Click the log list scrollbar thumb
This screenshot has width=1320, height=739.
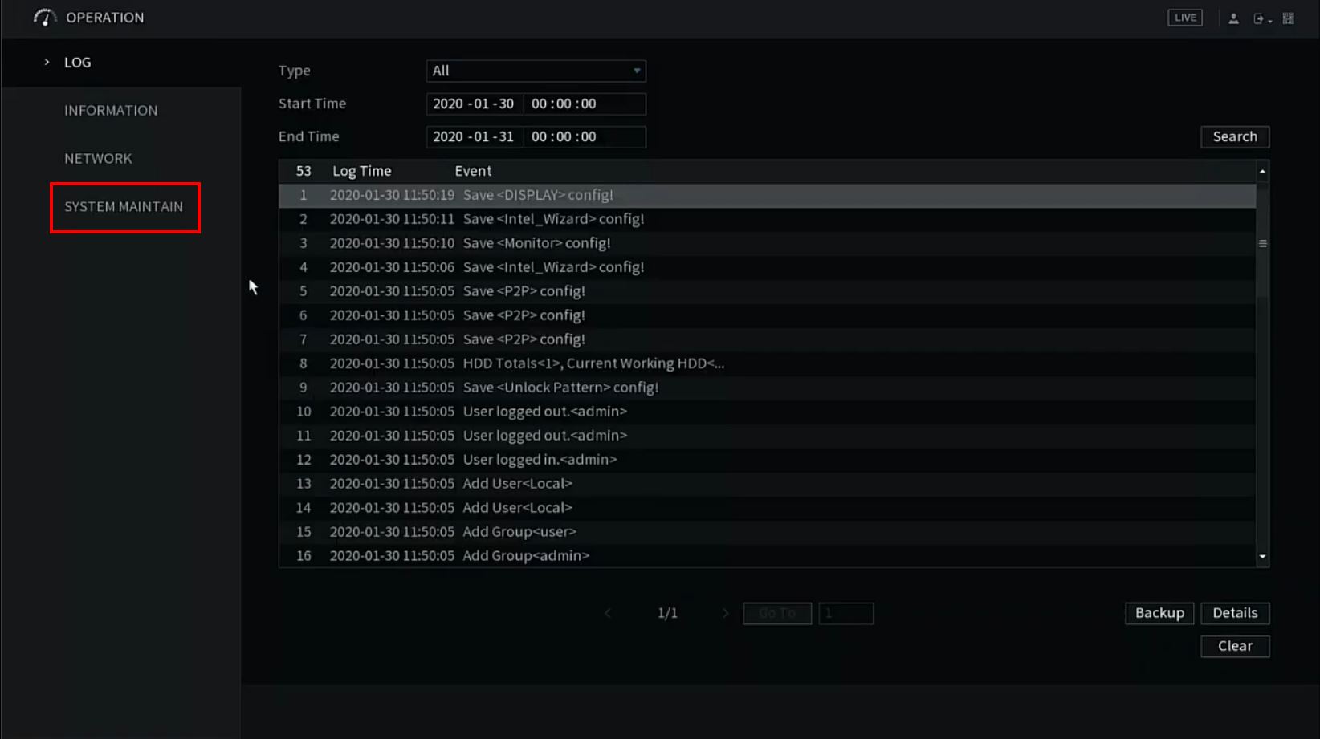click(x=1262, y=243)
